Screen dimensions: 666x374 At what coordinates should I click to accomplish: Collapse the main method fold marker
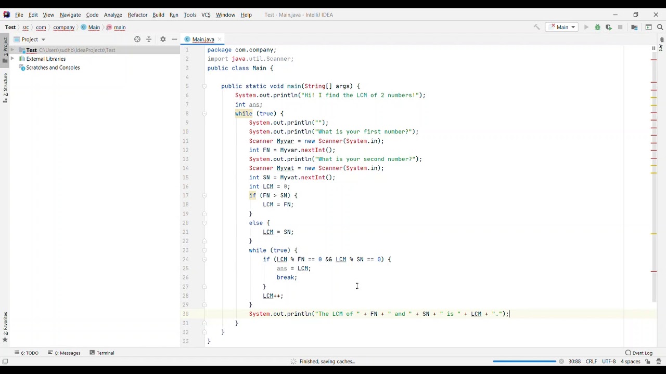pyautogui.click(x=204, y=86)
